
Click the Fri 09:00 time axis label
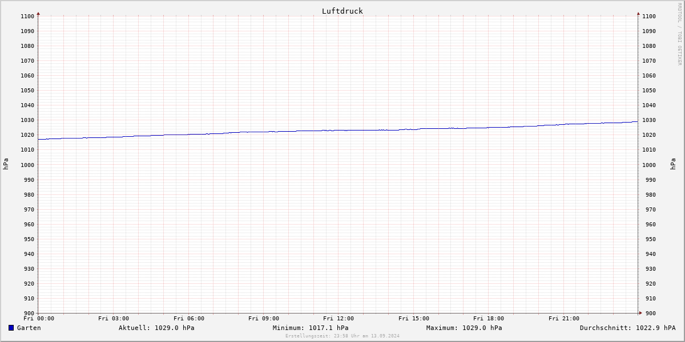point(264,319)
